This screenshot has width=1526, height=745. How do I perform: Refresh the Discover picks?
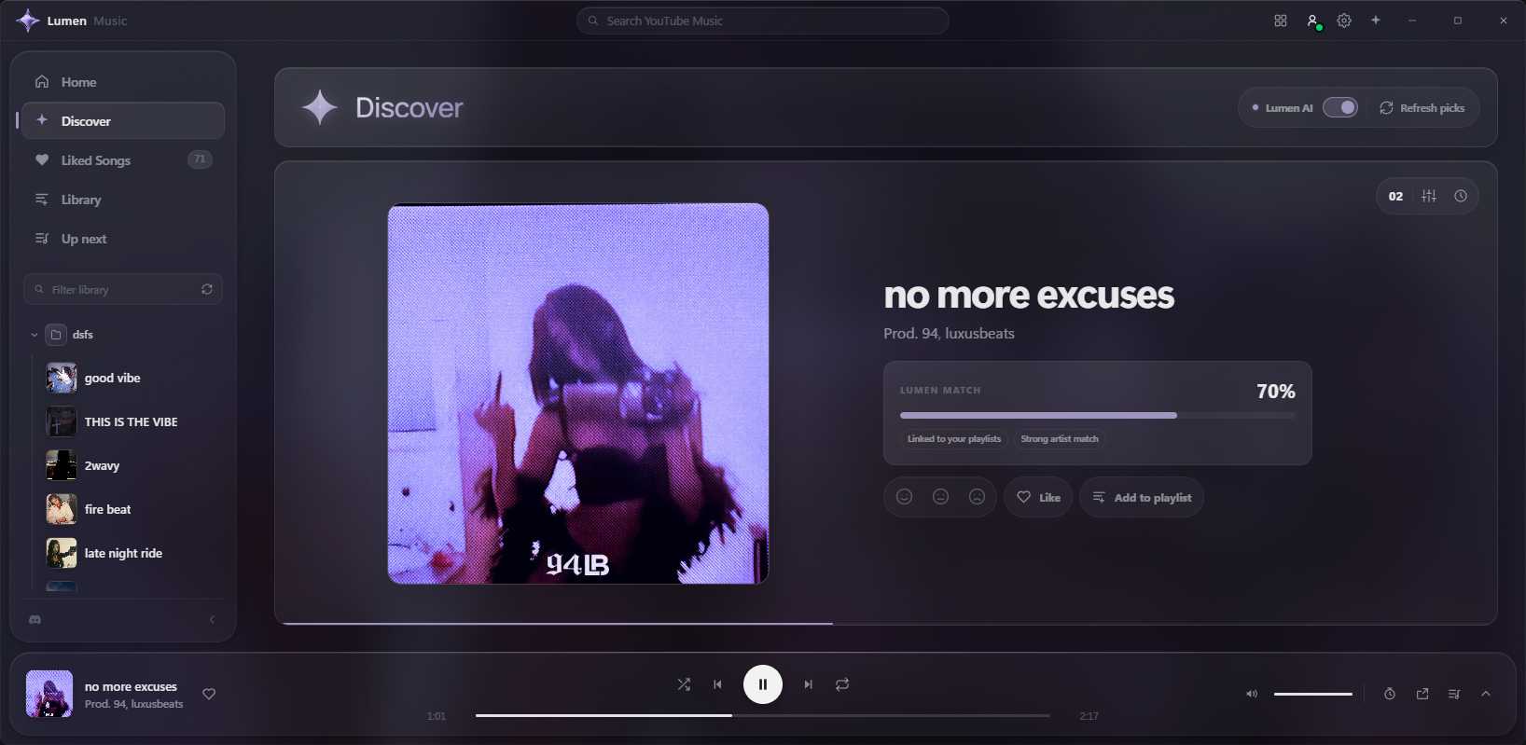1422,108
